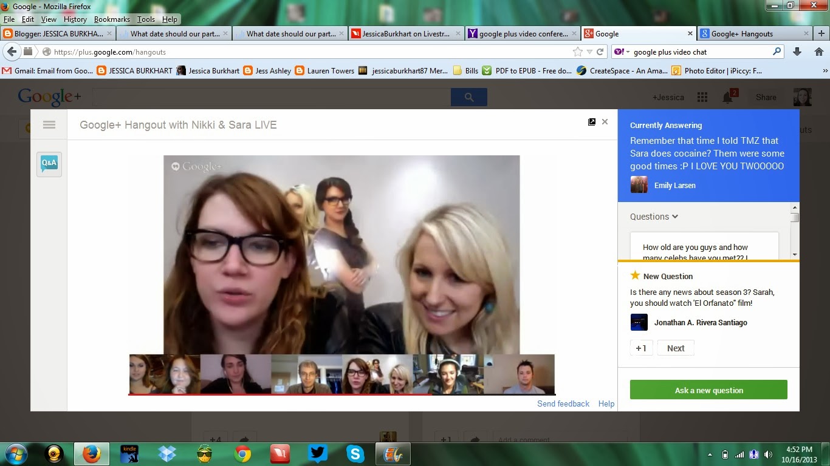830x466 pixels.
Task: Pop out the Hangout window
Action: [x=592, y=122]
